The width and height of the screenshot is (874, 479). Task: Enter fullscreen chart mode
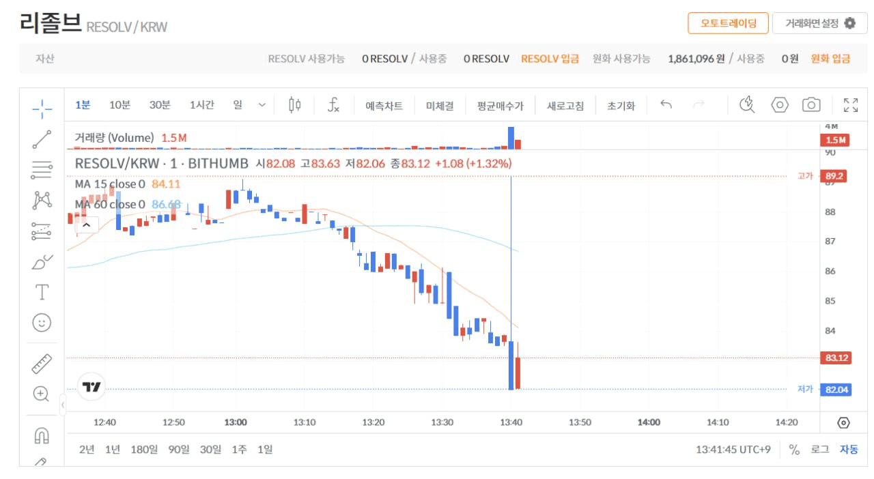tap(850, 105)
